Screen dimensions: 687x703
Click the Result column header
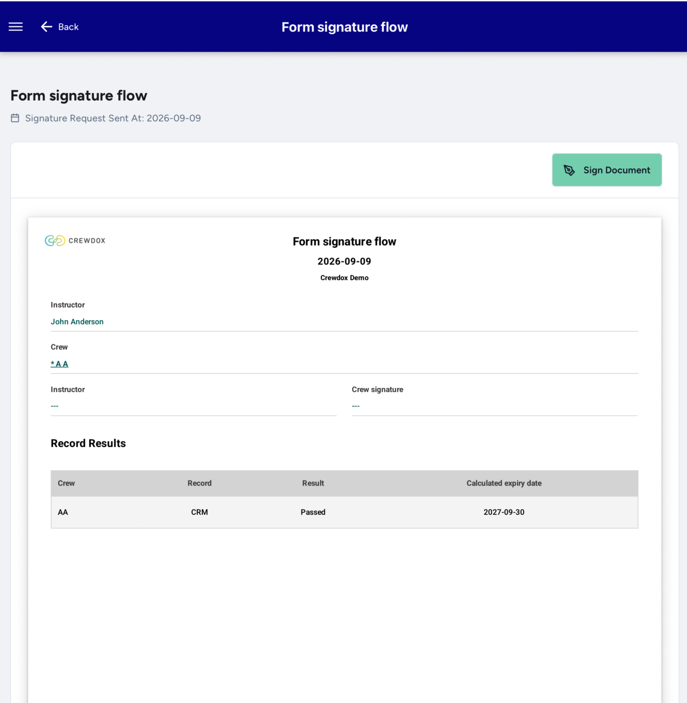[x=313, y=483]
